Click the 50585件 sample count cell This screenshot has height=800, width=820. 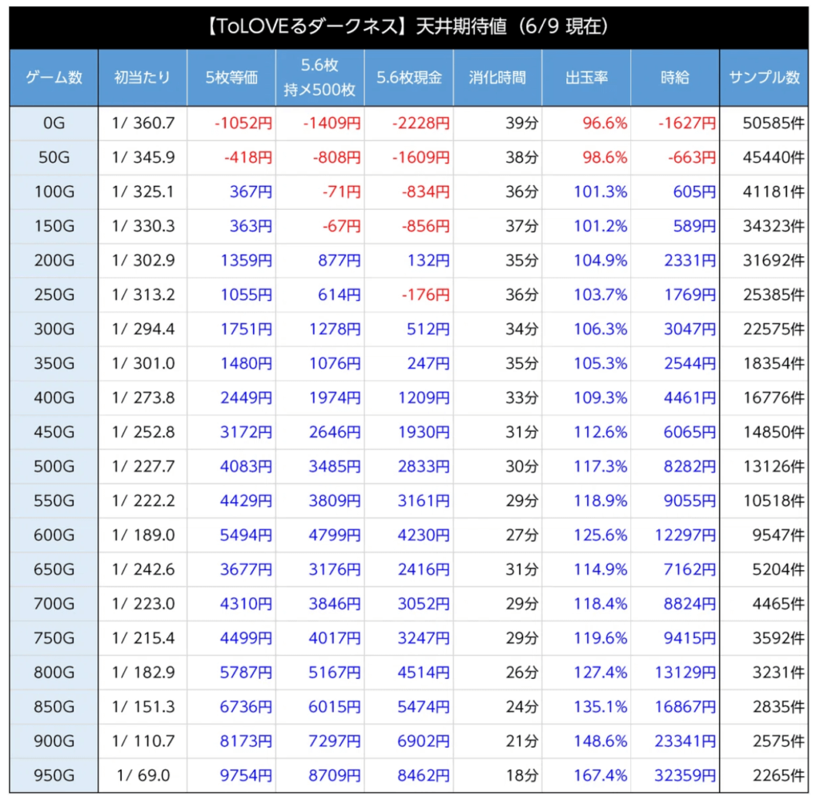pos(764,123)
